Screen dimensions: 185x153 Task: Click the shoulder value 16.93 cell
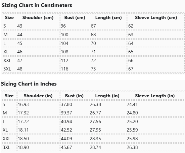pyautogui.click(x=38, y=104)
